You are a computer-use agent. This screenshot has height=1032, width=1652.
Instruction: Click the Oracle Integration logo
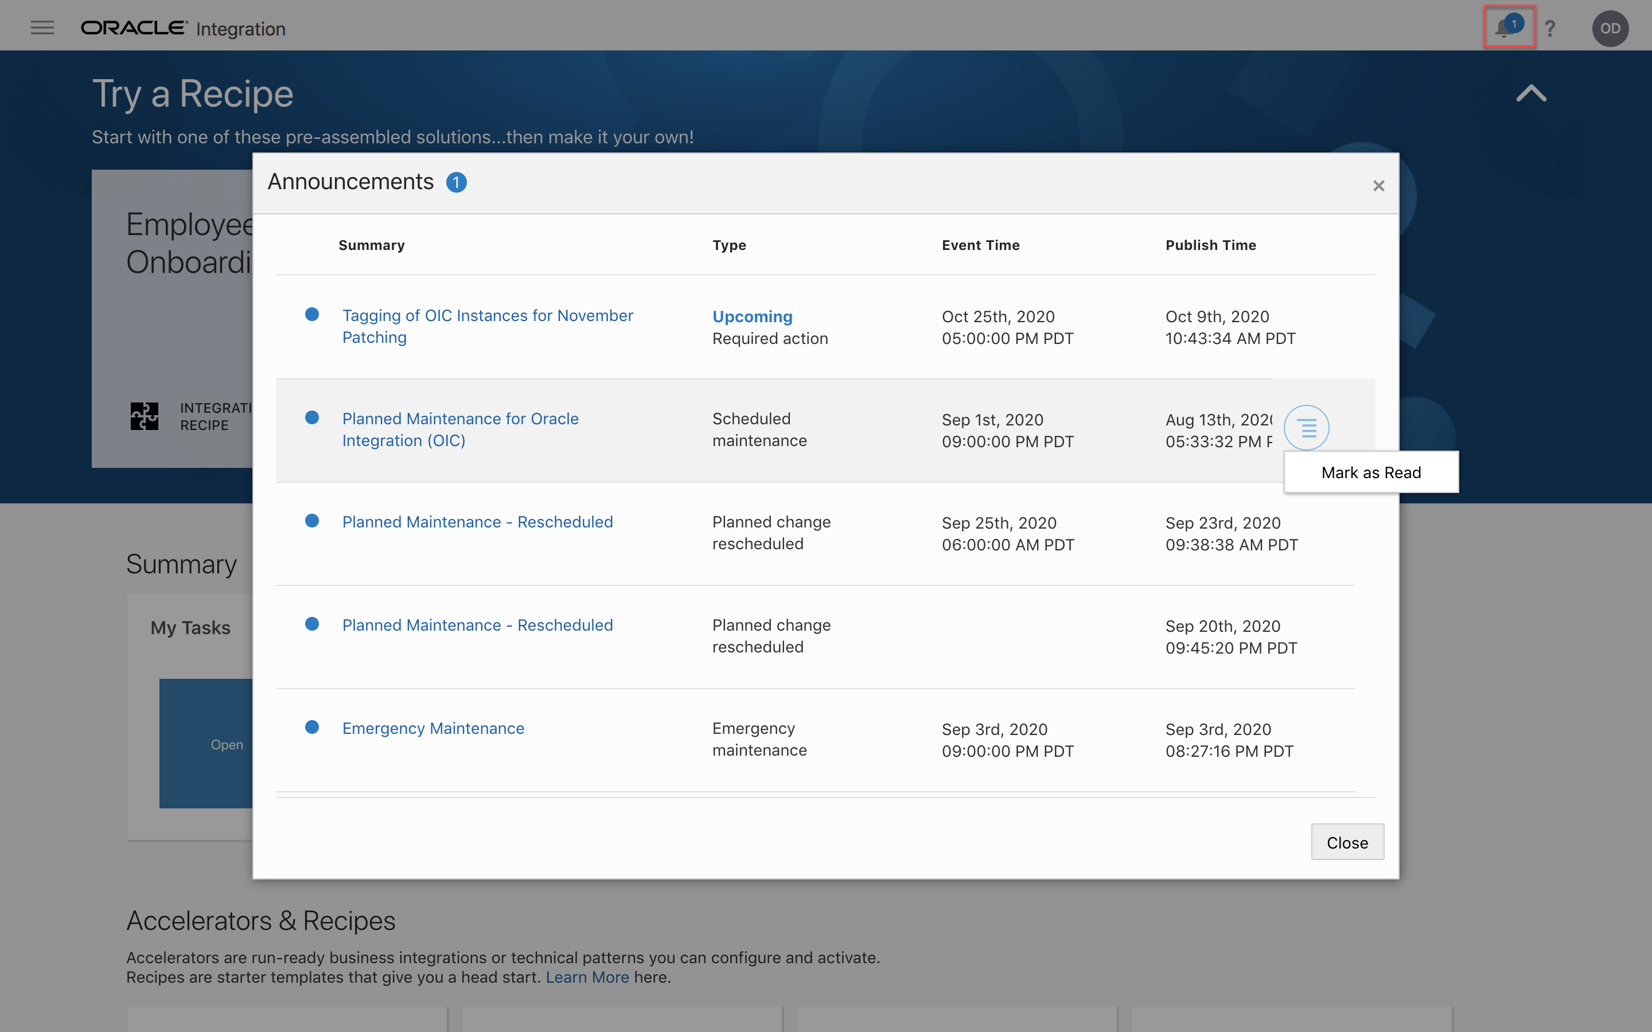click(x=183, y=28)
